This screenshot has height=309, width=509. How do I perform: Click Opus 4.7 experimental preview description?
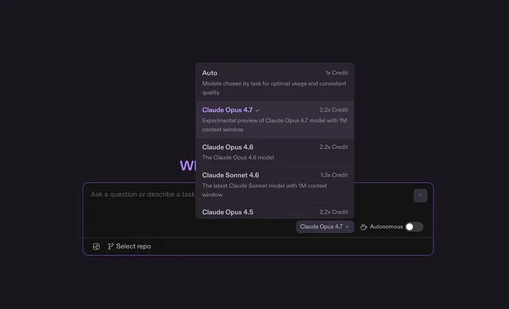(x=274, y=125)
